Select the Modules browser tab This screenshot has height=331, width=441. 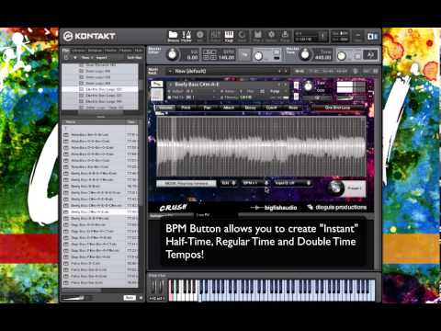(x=125, y=51)
